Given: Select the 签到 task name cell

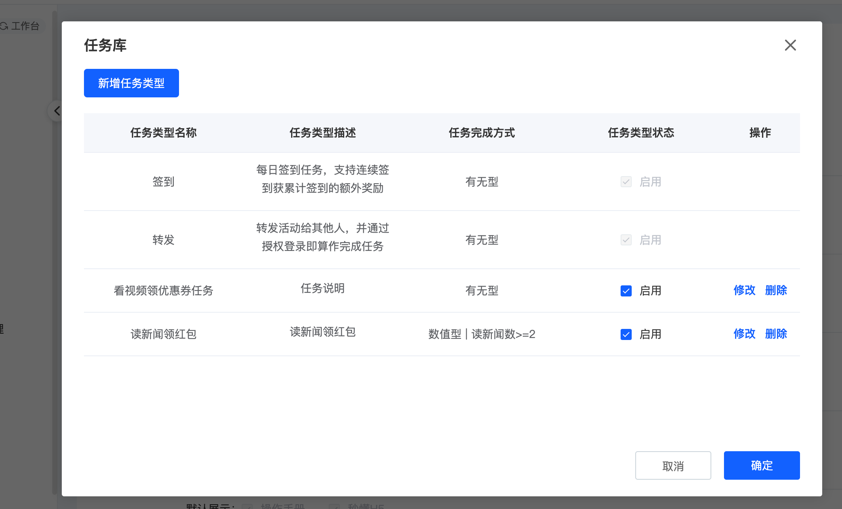Looking at the screenshot, I should pos(164,182).
